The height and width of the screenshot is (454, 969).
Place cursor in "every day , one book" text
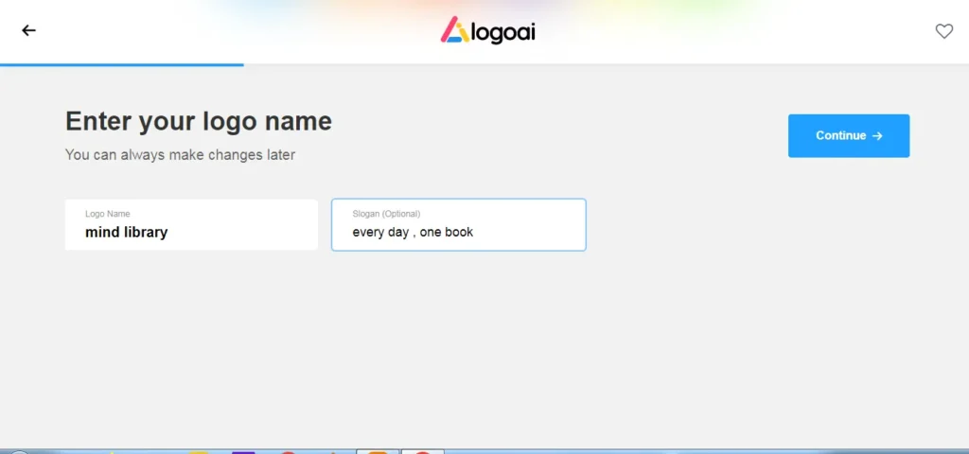coord(413,233)
